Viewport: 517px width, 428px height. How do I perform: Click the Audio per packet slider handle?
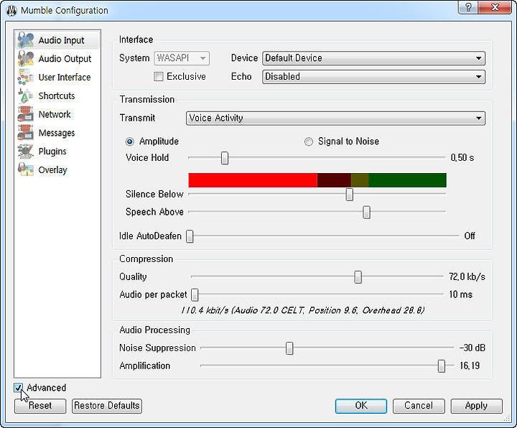click(195, 294)
